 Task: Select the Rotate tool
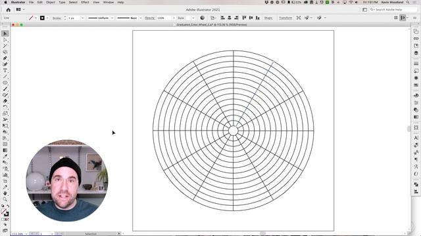tap(5, 108)
